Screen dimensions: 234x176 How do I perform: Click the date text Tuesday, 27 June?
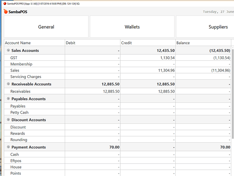coord(218,12)
